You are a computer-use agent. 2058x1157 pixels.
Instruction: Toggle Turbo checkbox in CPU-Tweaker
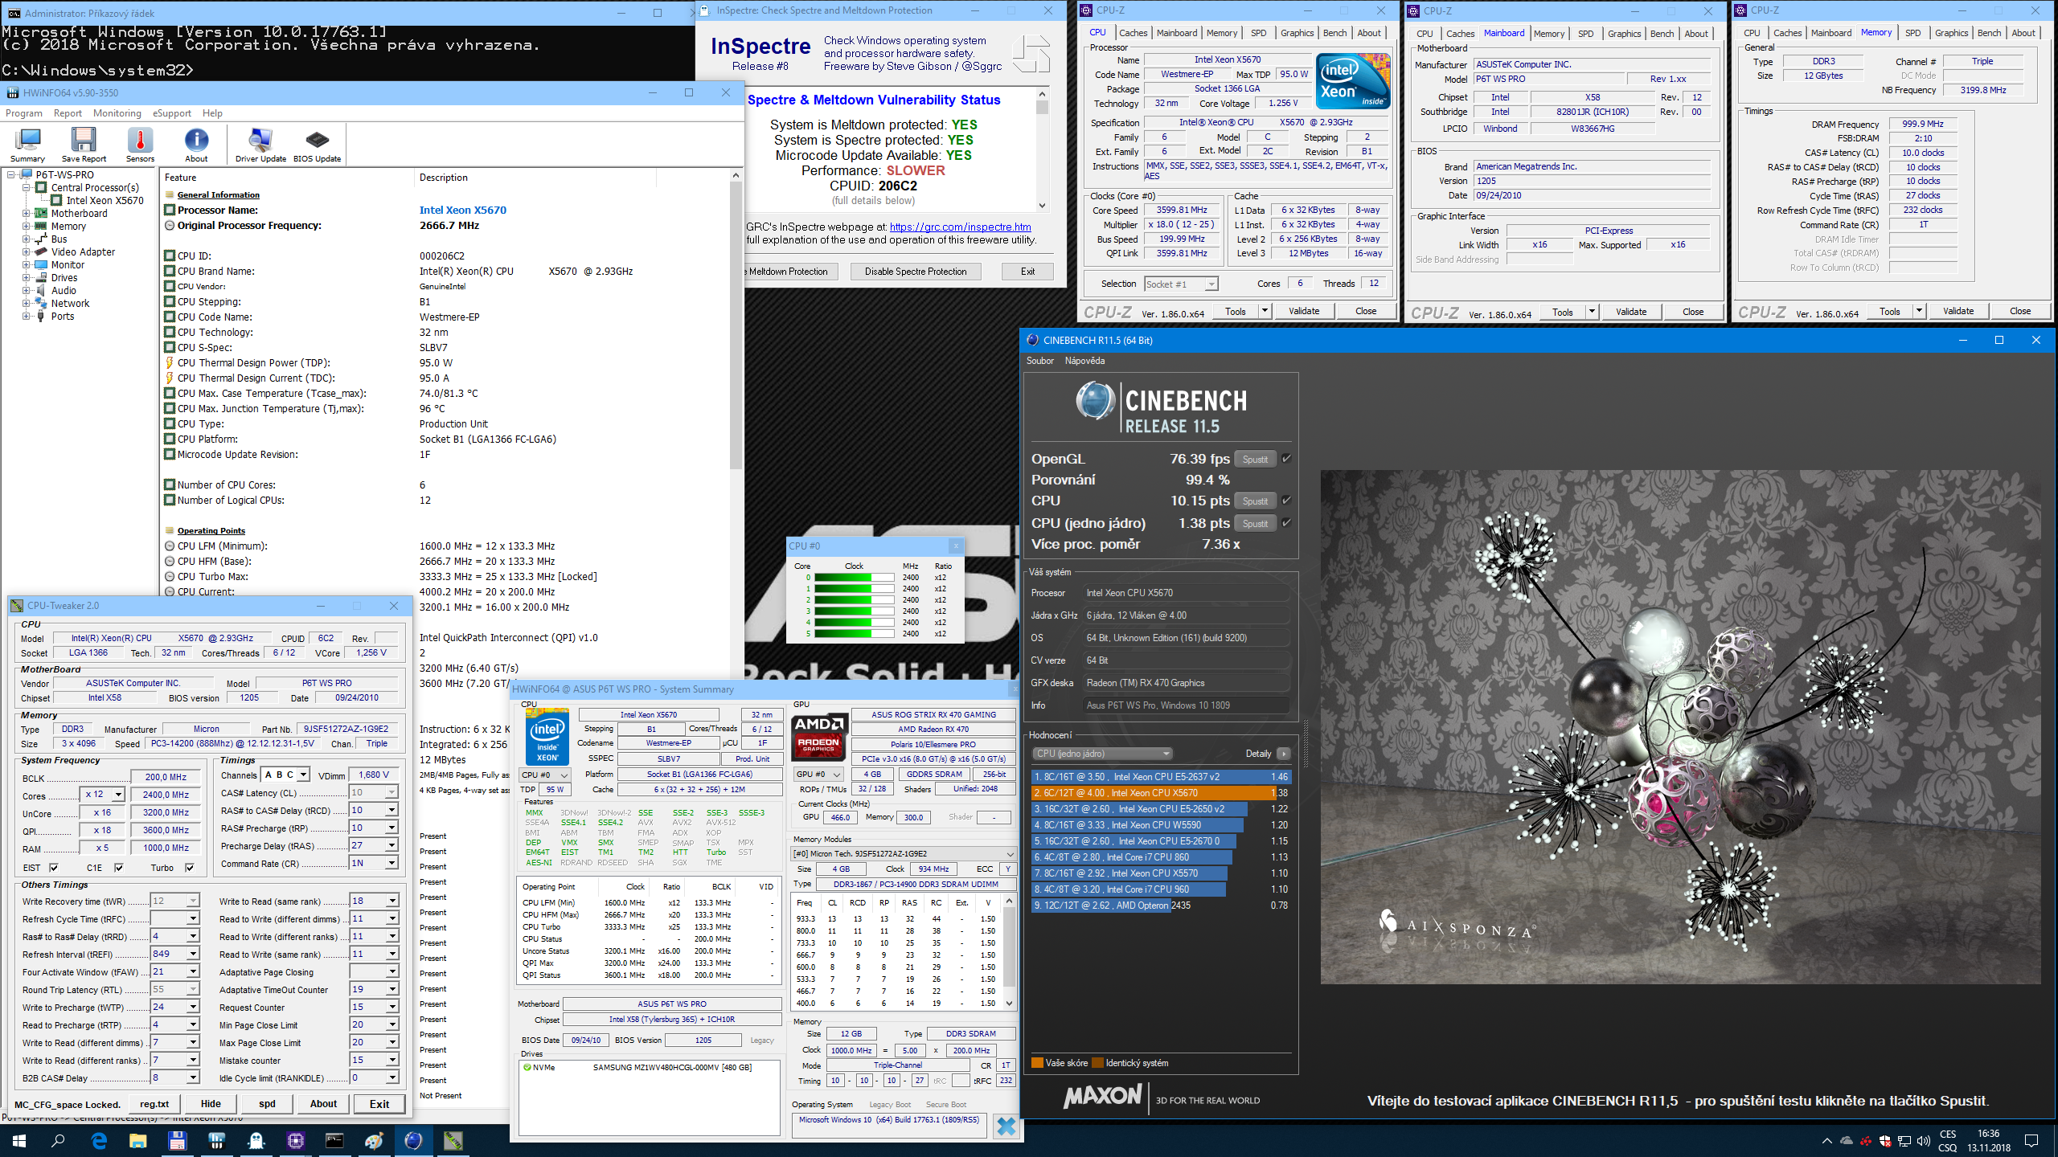190,868
